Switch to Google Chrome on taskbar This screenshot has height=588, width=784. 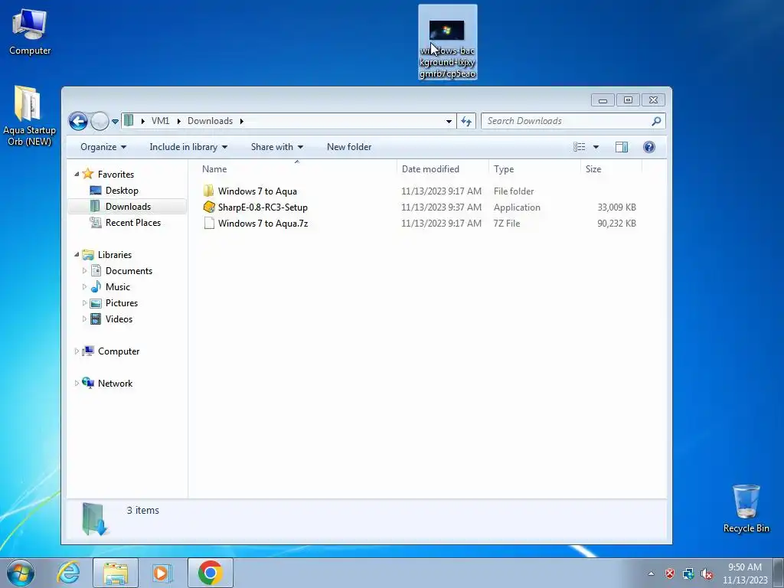pos(210,573)
